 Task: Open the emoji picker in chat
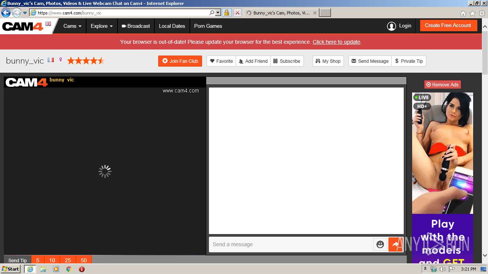click(x=380, y=244)
